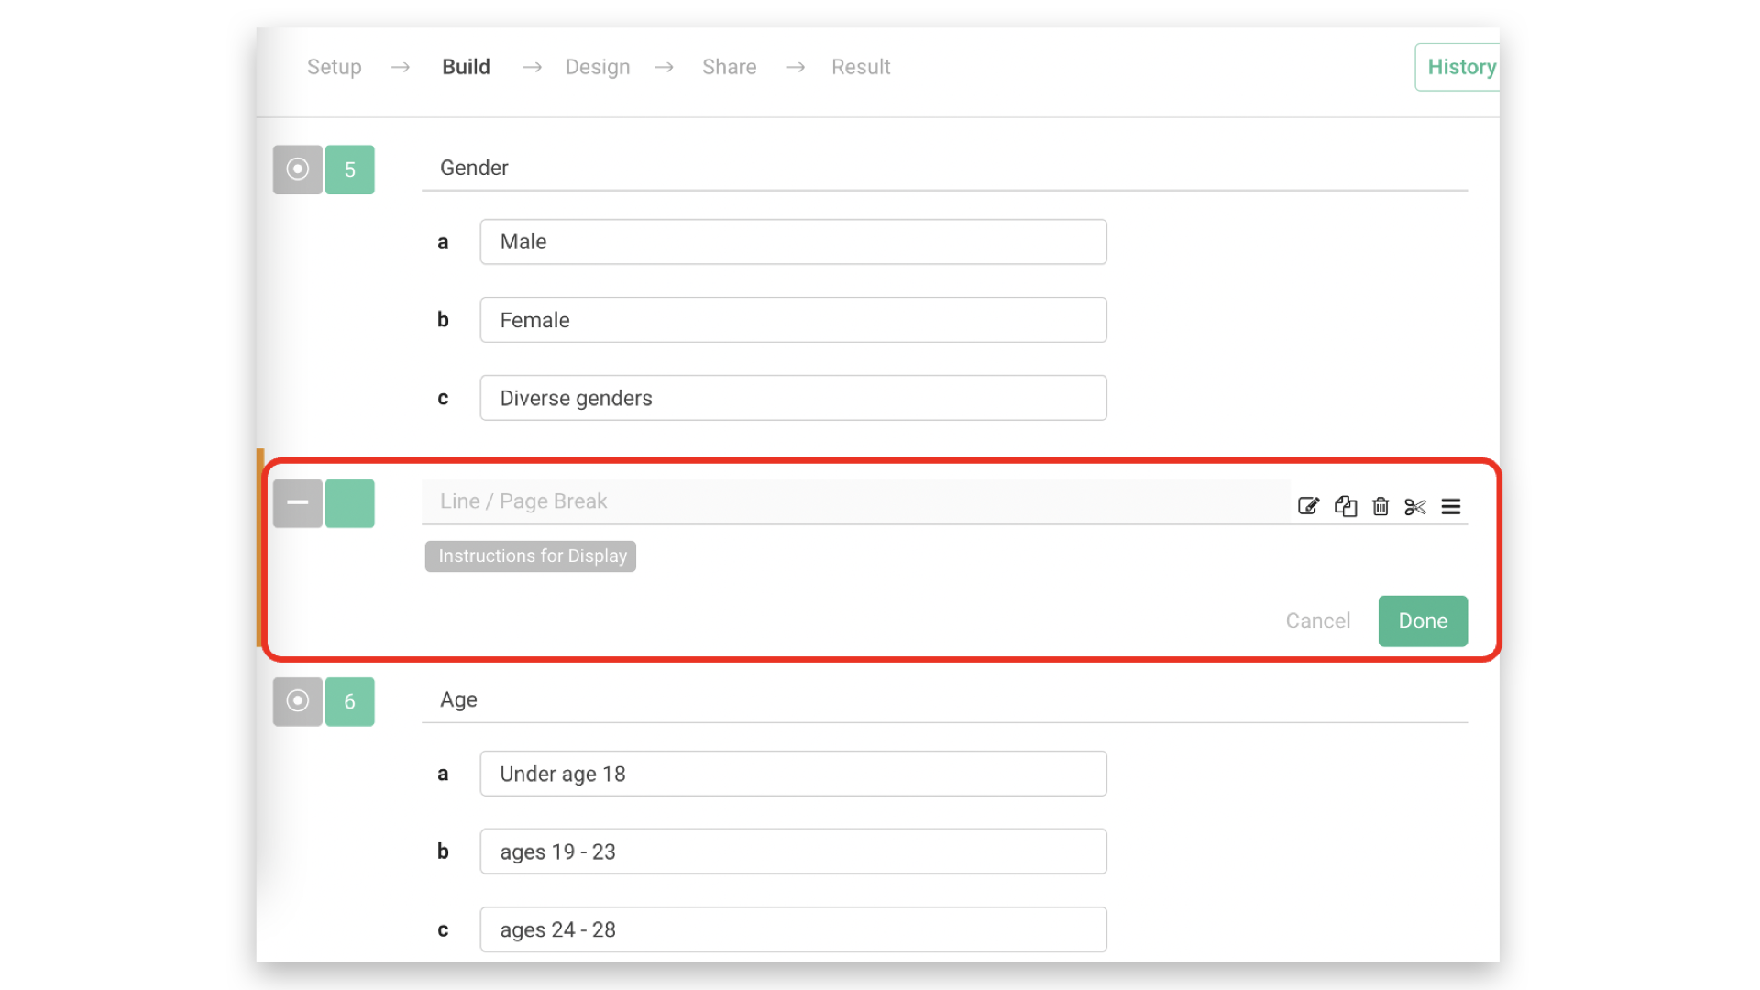Viewport: 1760px width, 990px height.
Task: Click the duplicate copy icon
Action: click(x=1345, y=506)
